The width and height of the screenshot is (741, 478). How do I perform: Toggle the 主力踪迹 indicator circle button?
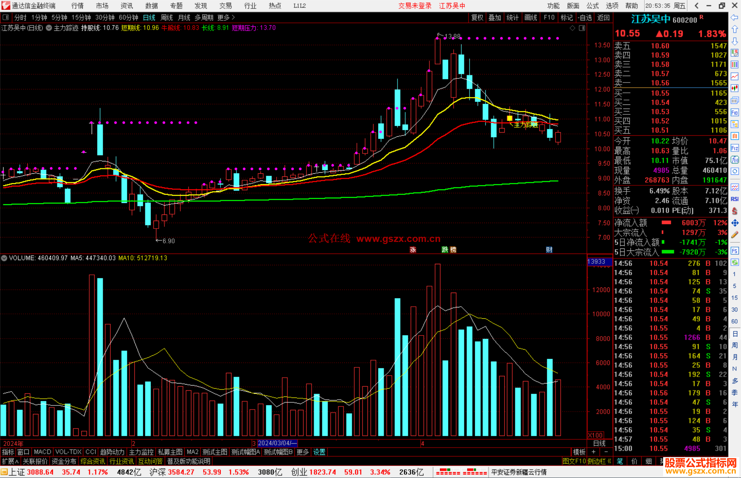coord(49,28)
